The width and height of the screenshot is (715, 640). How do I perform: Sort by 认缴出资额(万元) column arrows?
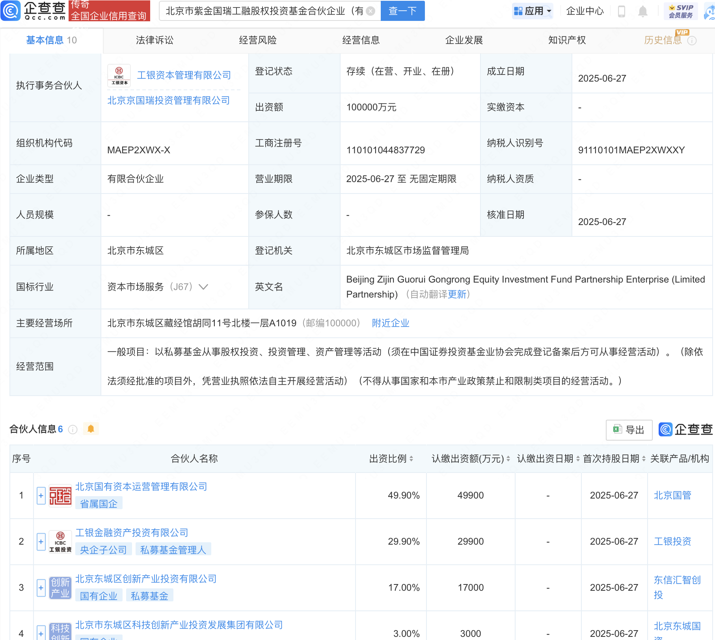coord(508,459)
